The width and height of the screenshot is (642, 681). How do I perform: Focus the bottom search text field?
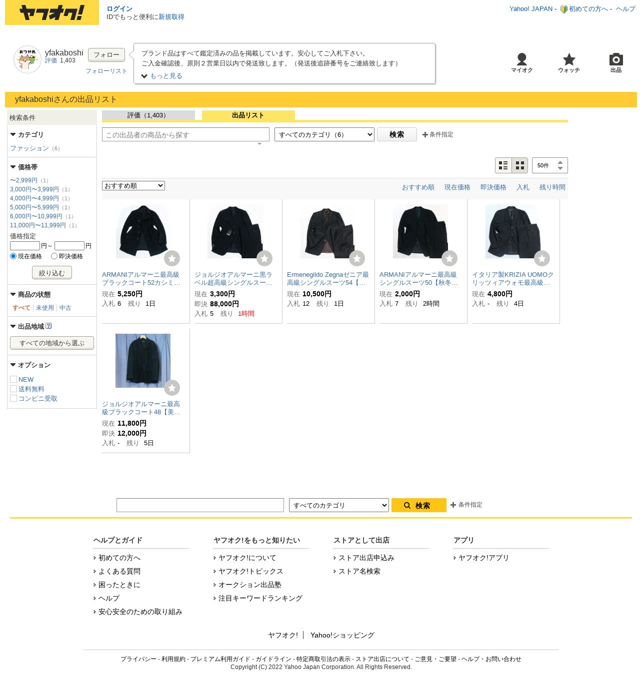tap(200, 505)
